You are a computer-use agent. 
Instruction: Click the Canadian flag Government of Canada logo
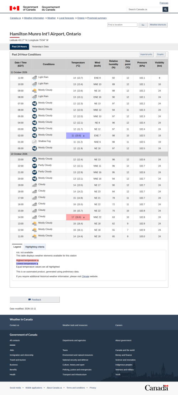35,8
